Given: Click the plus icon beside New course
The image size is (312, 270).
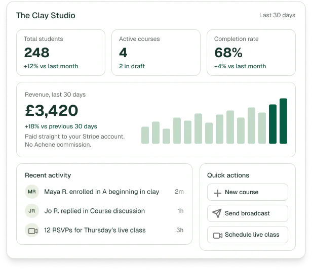Looking at the screenshot, I should (x=217, y=193).
